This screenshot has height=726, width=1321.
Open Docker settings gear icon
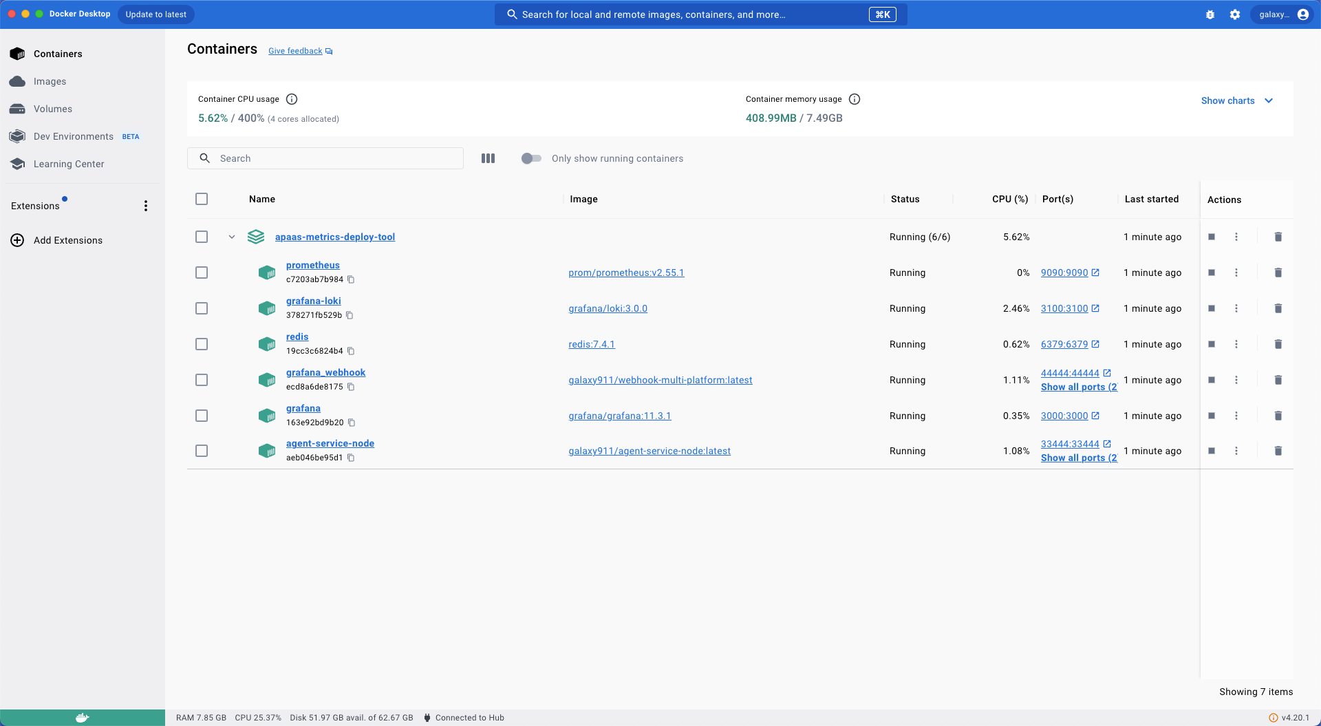point(1235,14)
